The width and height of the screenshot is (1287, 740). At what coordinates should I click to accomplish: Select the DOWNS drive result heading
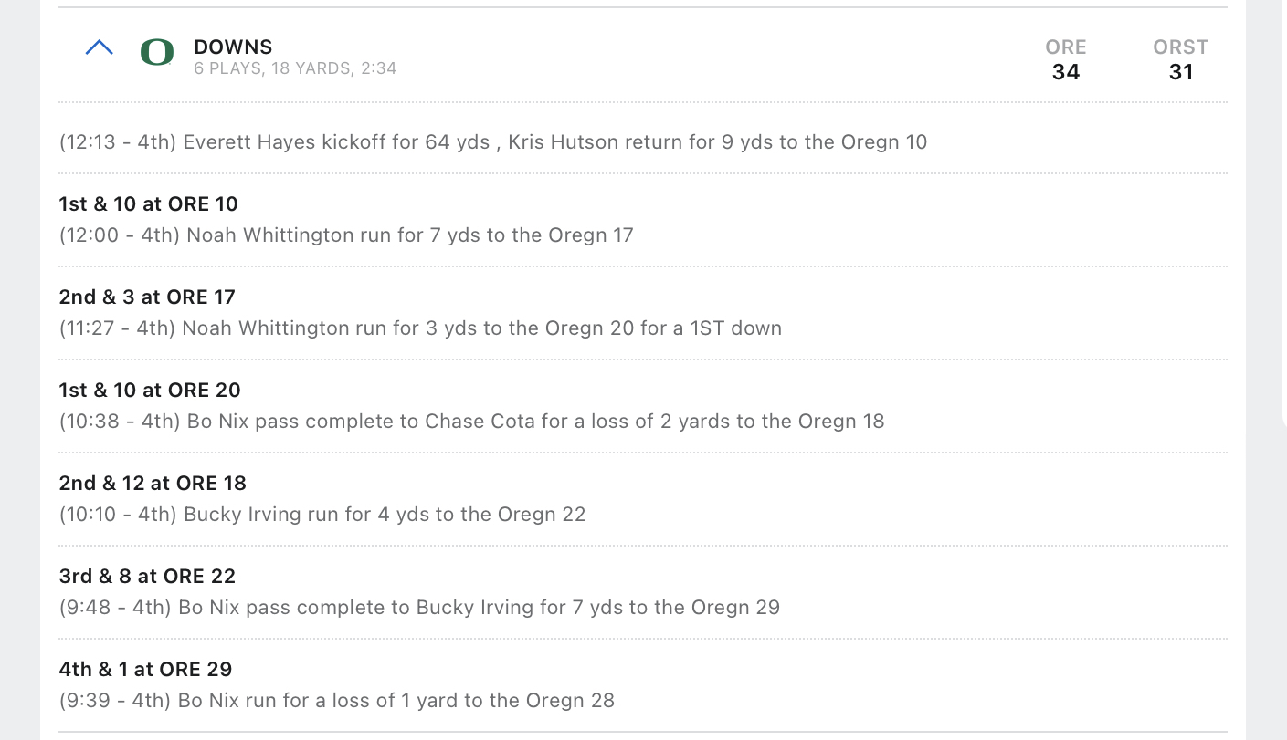[x=233, y=47]
